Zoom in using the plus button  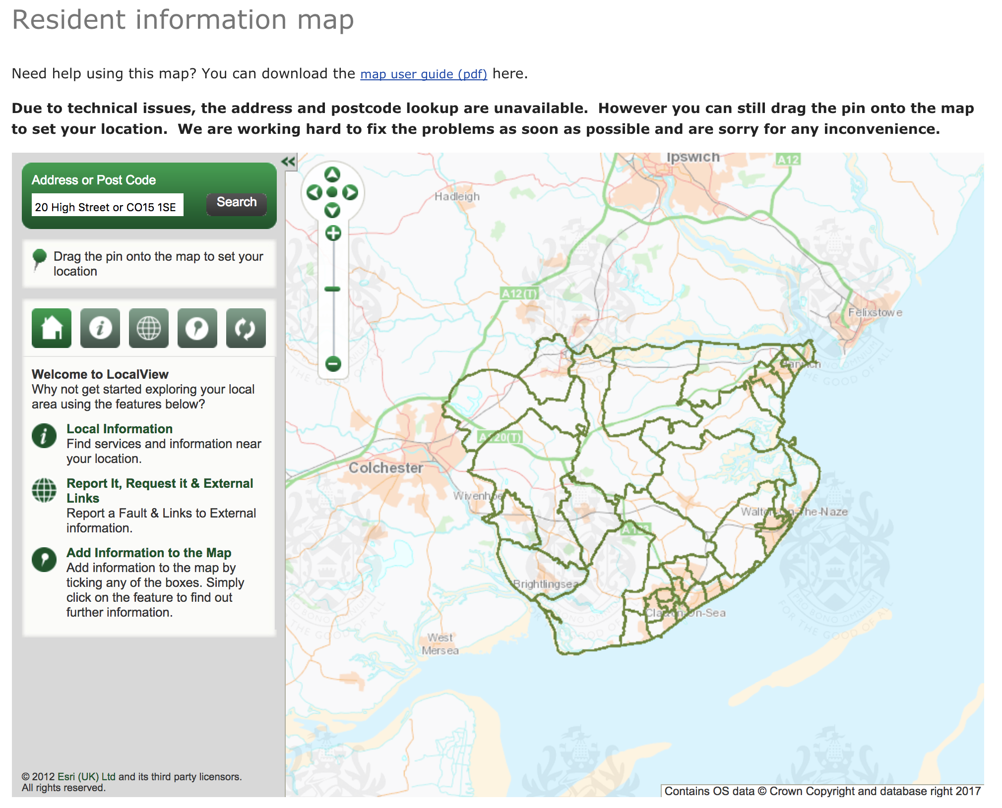[x=333, y=233]
